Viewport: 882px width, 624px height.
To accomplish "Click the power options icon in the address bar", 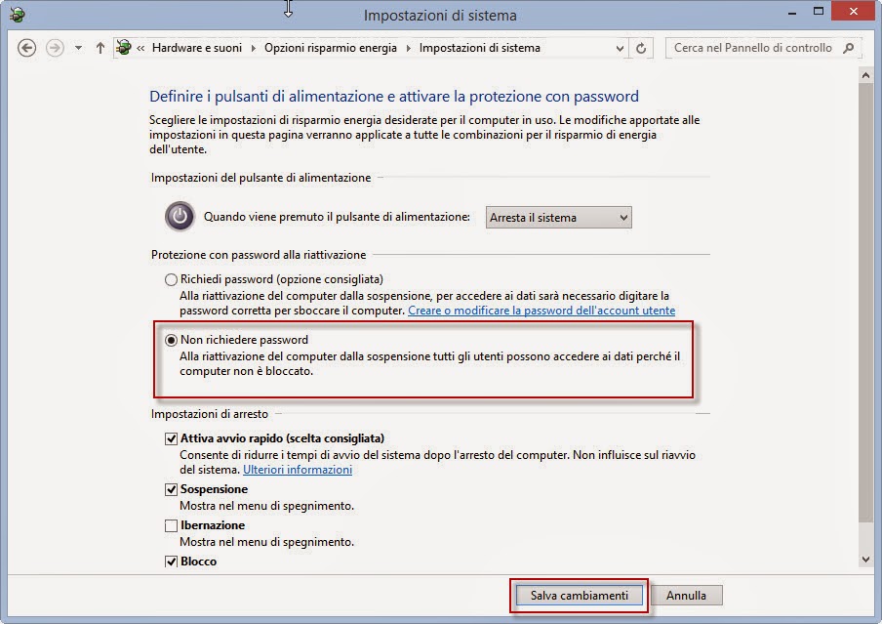I will [x=124, y=48].
